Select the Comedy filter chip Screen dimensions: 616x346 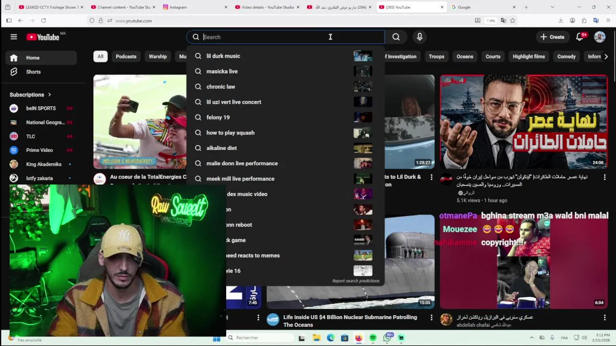tap(566, 56)
